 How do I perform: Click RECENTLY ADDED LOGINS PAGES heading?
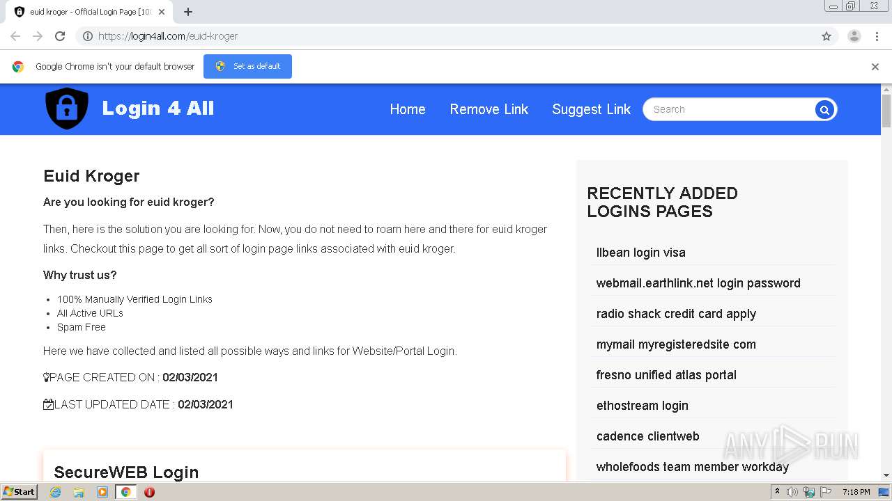662,202
